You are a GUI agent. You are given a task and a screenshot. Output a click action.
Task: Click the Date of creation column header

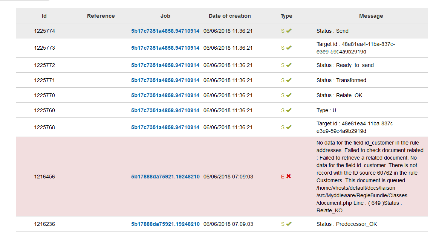point(229,16)
